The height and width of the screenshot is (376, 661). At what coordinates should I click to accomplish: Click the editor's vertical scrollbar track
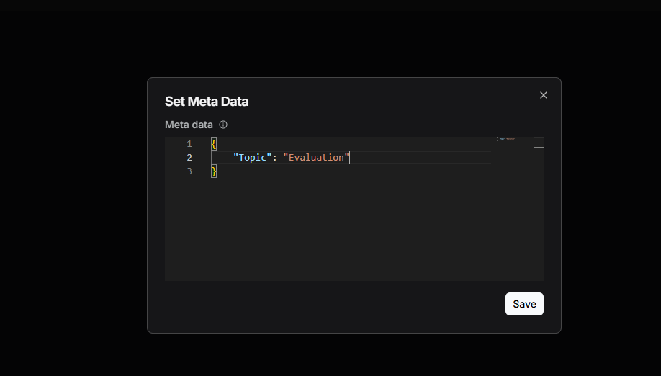point(539,216)
